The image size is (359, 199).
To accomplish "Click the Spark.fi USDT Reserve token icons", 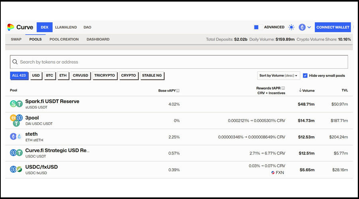I will click(x=16, y=104).
